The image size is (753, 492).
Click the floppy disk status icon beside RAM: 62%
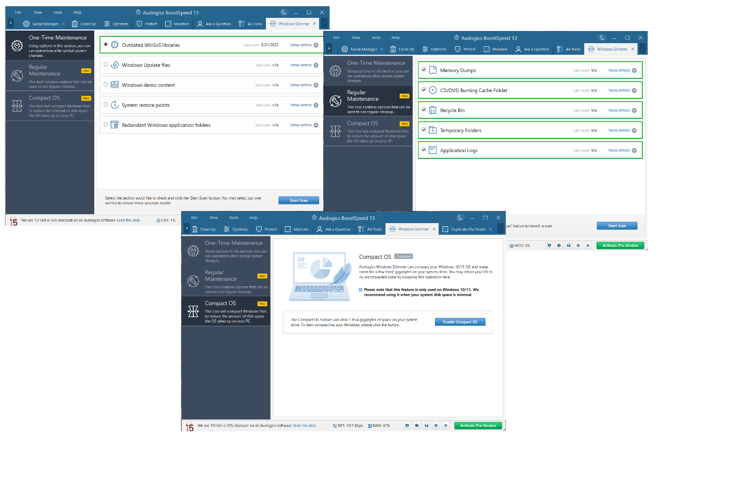(x=427, y=425)
